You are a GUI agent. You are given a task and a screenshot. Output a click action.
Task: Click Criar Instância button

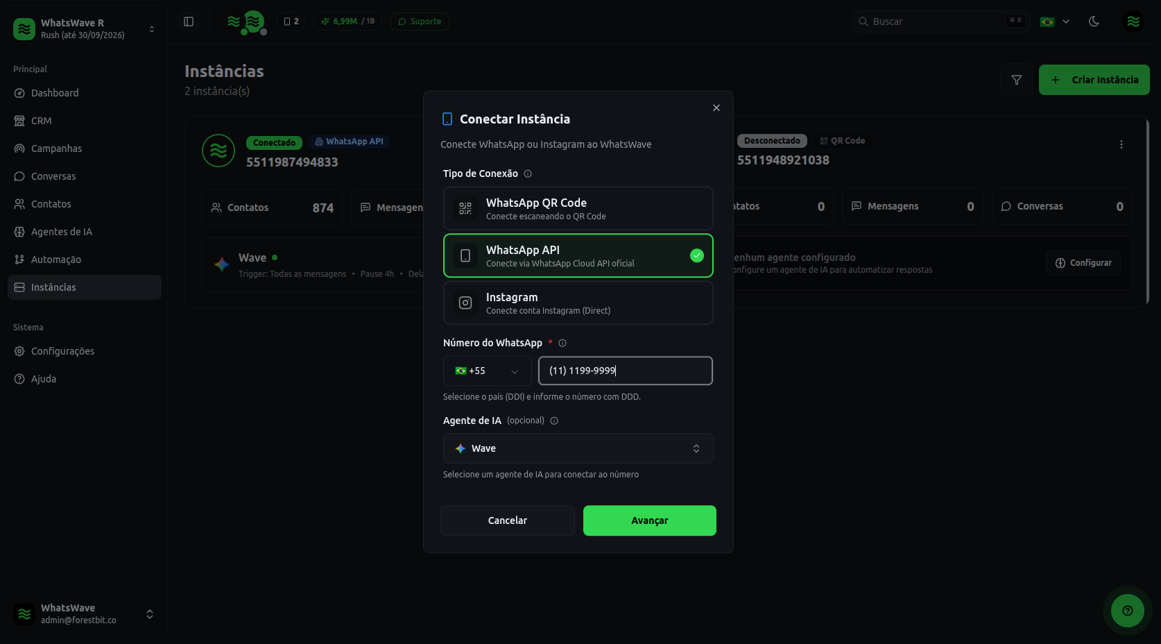click(1094, 80)
